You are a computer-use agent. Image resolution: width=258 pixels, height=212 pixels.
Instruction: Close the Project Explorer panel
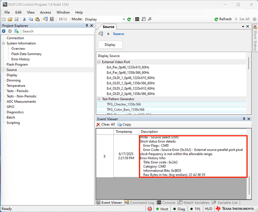coord(92,26)
